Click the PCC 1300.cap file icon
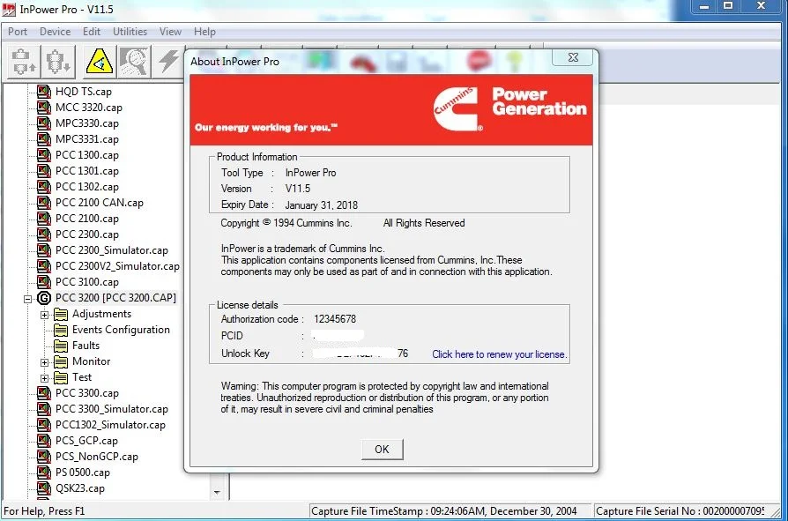Screen dimensions: 788x521 point(44,155)
